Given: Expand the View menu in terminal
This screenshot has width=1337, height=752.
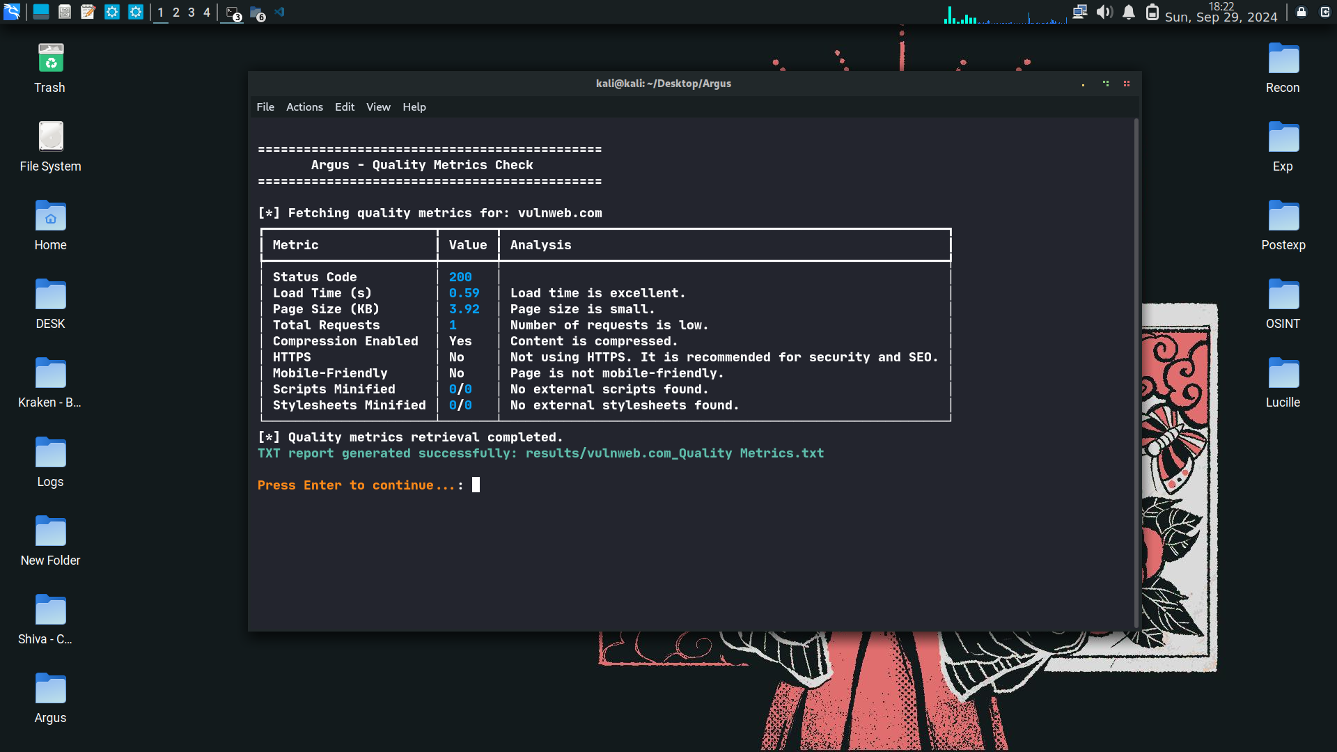Looking at the screenshot, I should 378,107.
